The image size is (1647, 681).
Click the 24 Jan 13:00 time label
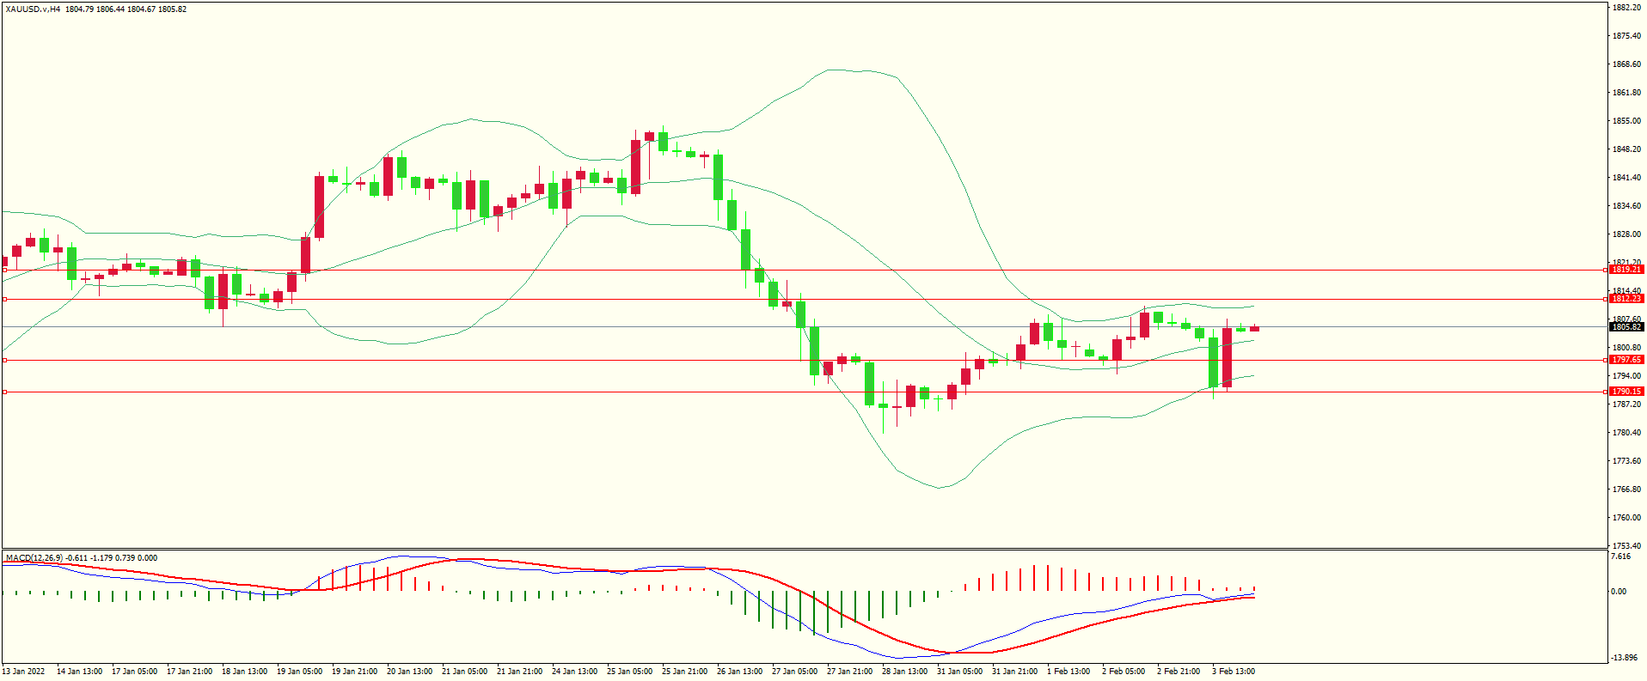(x=574, y=672)
